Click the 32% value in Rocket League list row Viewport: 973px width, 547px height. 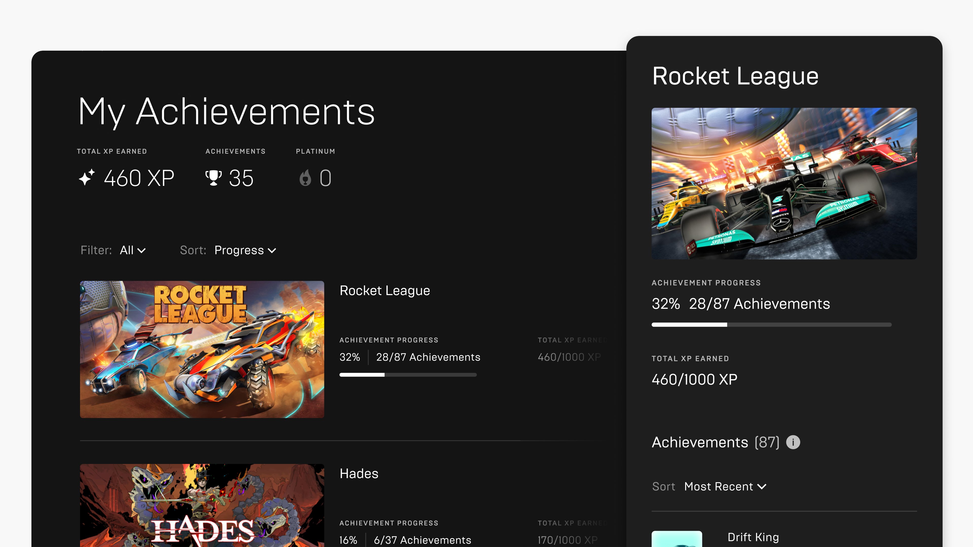point(350,357)
